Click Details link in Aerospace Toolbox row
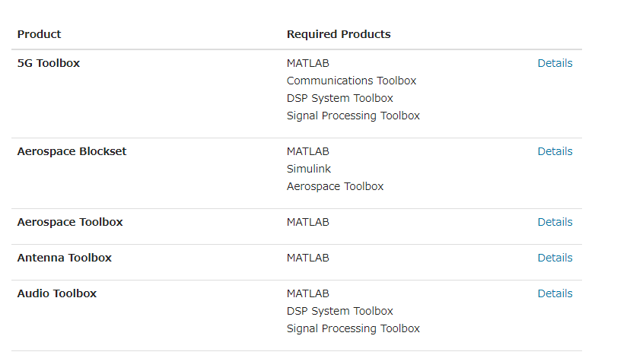 (555, 222)
